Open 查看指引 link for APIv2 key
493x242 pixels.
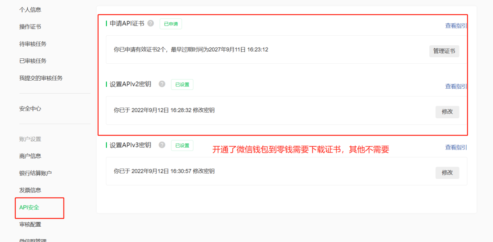click(456, 86)
